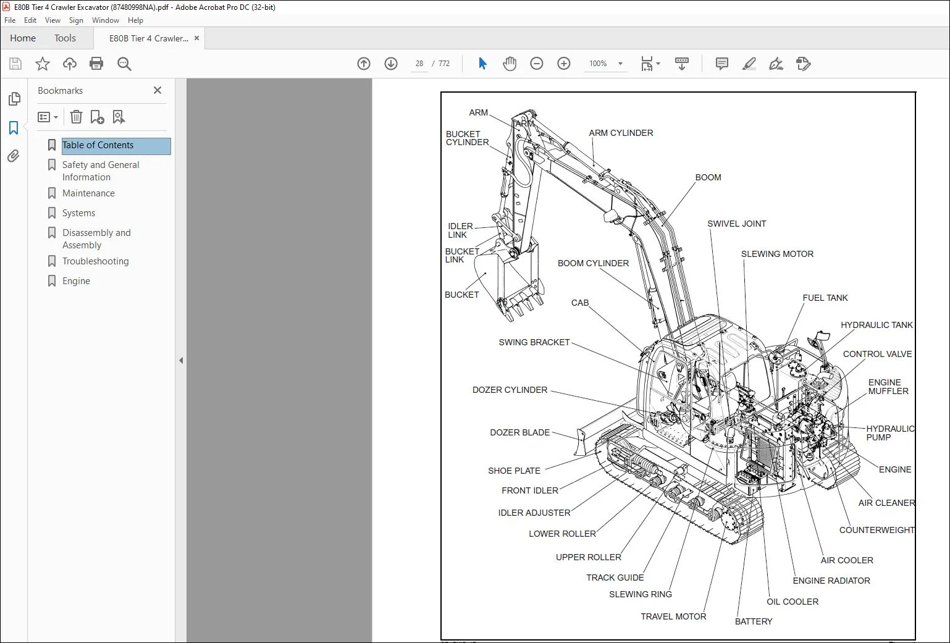The width and height of the screenshot is (950, 643).
Task: Click the upload to cloud icon
Action: coord(70,64)
